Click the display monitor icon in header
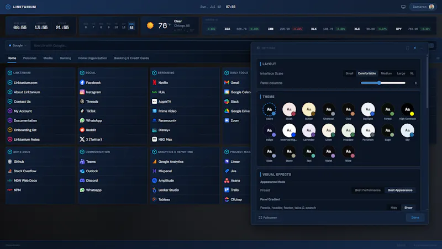The height and width of the screenshot is (249, 442). click(x=403, y=7)
